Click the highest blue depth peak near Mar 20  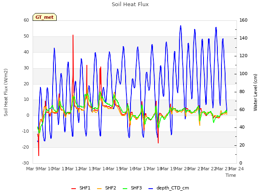coord(181,27)
